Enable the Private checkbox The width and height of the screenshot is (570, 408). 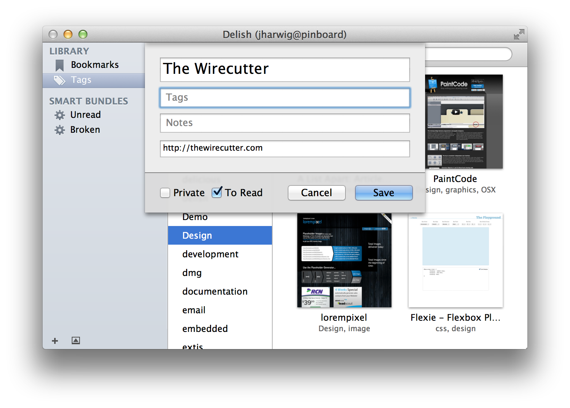[165, 193]
